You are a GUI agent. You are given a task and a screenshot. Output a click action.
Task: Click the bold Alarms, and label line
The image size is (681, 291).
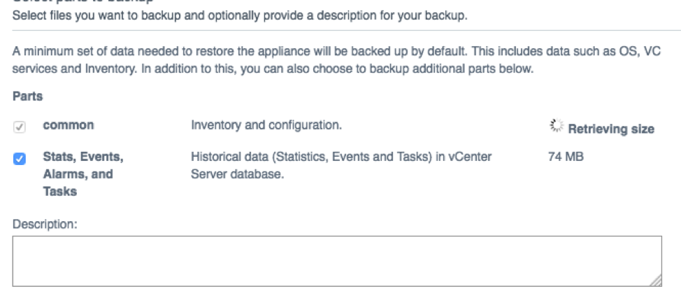click(x=78, y=174)
